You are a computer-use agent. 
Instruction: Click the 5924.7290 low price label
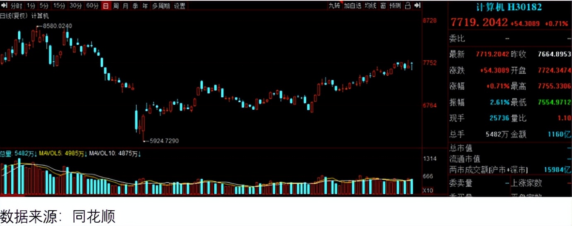163,141
